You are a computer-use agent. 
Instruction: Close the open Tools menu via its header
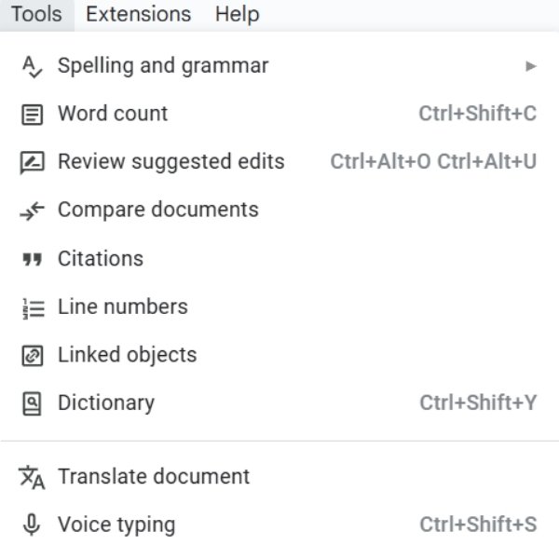(36, 15)
